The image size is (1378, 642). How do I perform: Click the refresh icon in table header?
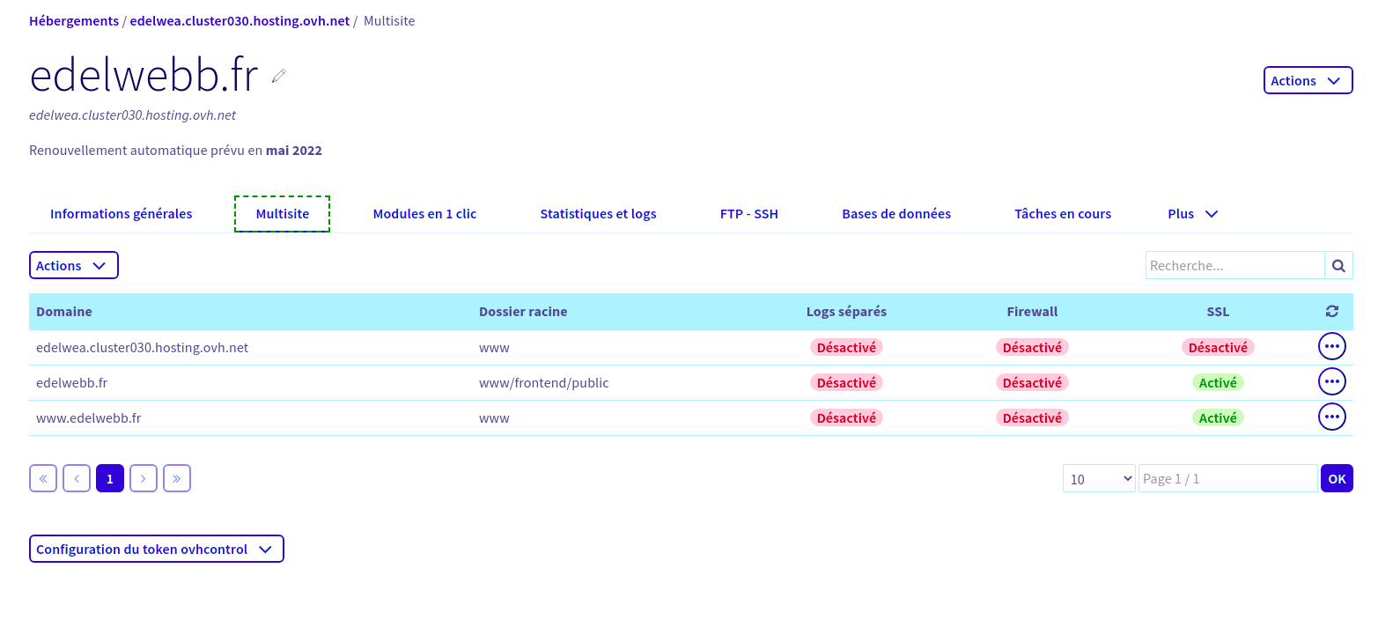[x=1331, y=311]
